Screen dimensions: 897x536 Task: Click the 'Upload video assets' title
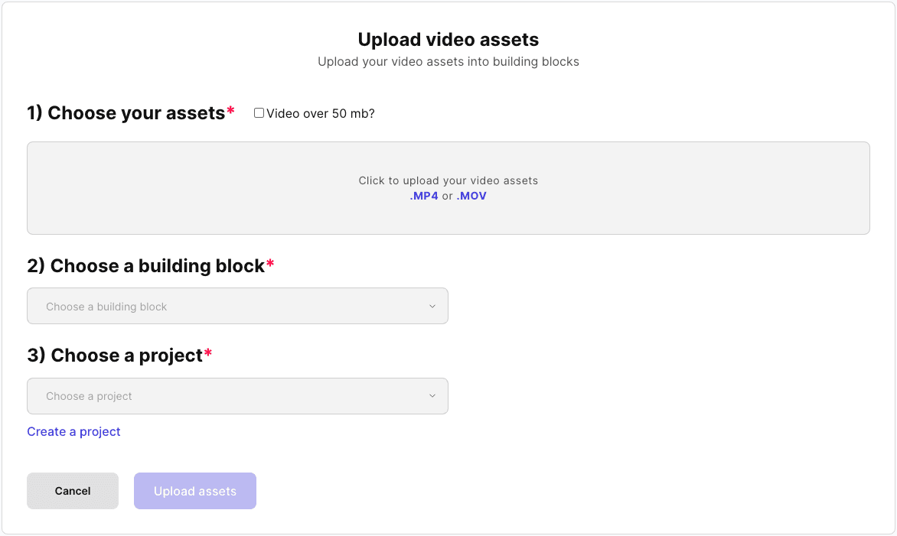448,40
